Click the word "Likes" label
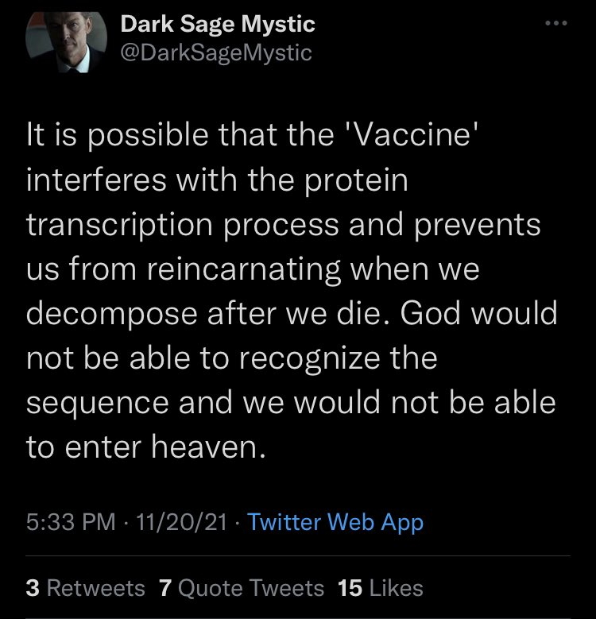The width and height of the screenshot is (596, 619). 396,588
